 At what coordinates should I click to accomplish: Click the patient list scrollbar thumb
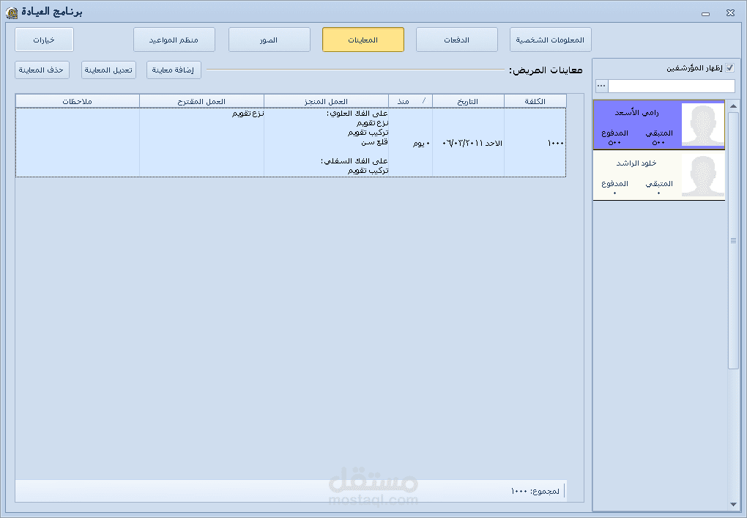coord(733,240)
